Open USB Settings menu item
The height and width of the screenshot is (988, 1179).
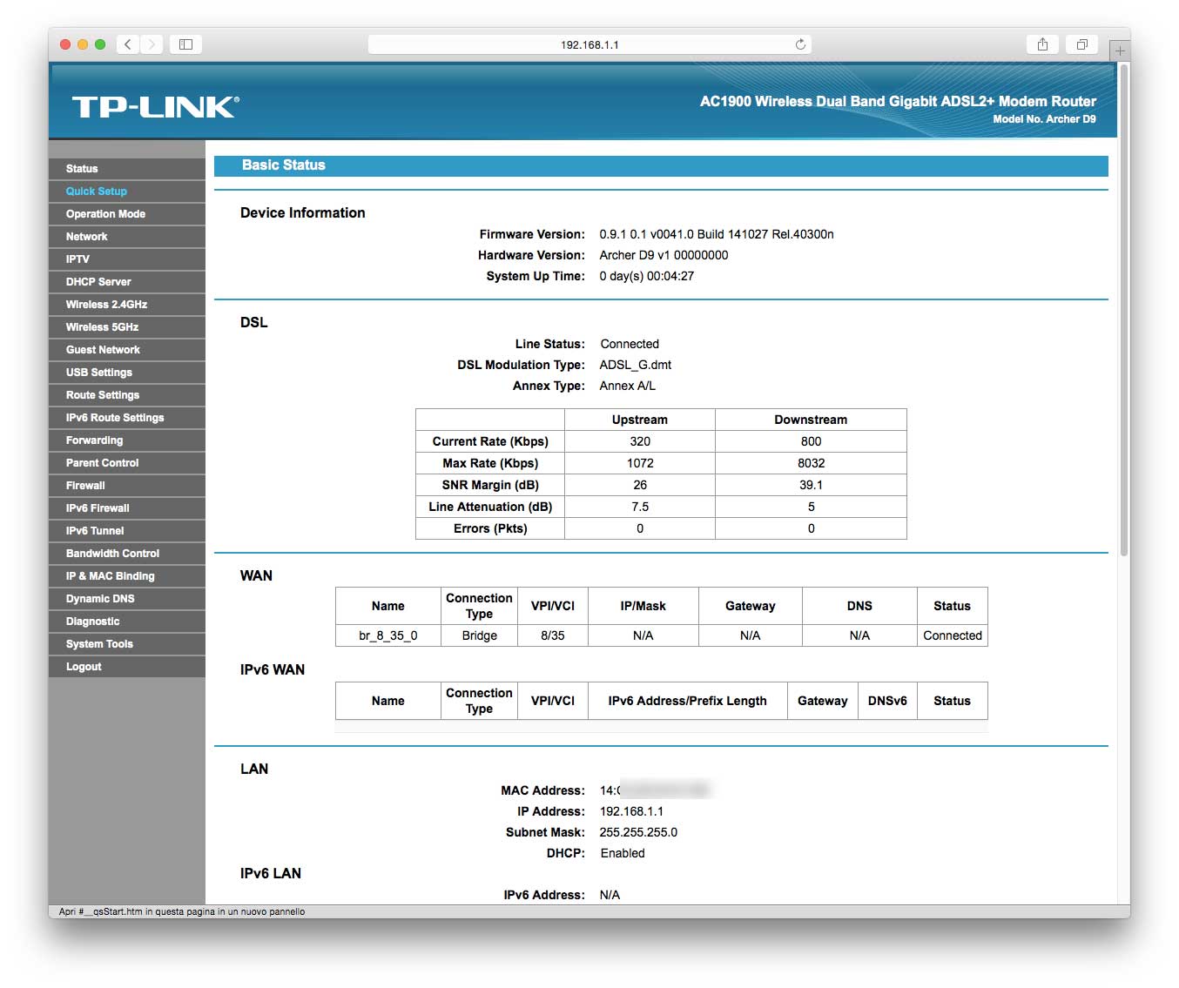pos(99,373)
